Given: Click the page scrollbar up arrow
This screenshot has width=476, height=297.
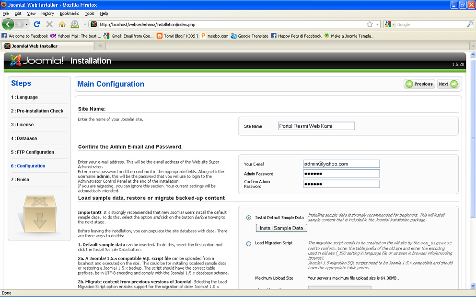Looking at the screenshot, I should [473, 55].
